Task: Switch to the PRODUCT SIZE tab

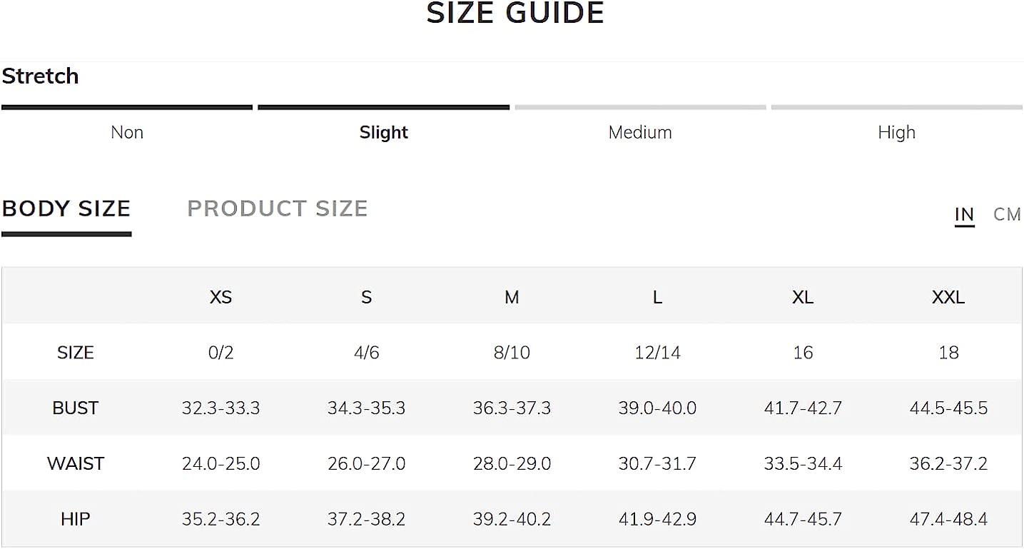Action: (x=277, y=208)
